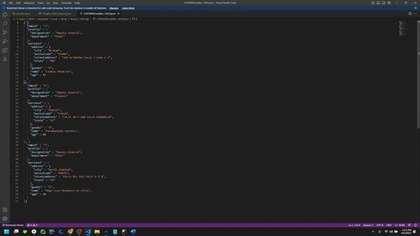This screenshot has width=420, height=236.
Task: Click the UTF-8 encoding indicator
Action: pyautogui.click(x=380, y=225)
